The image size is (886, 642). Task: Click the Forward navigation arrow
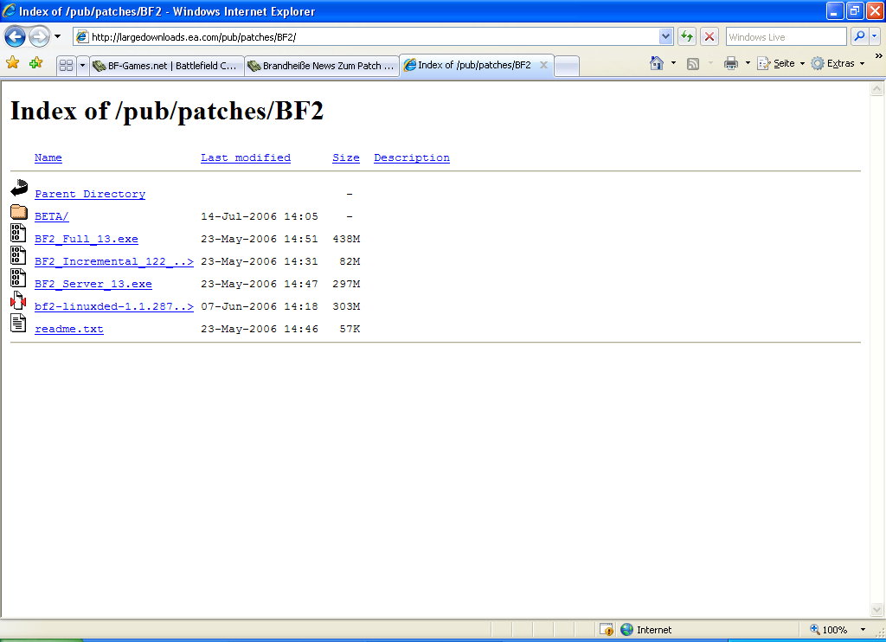[39, 37]
